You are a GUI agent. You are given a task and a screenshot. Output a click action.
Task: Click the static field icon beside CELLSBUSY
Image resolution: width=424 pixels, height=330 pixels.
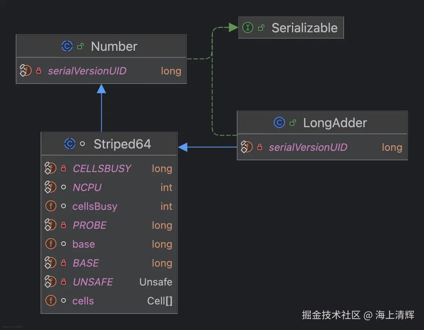(51, 168)
